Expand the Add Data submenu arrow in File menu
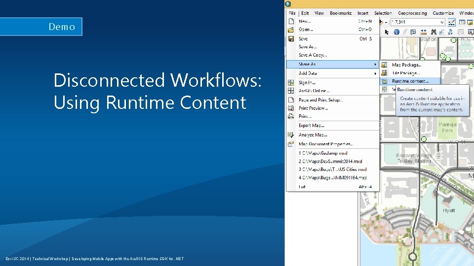 coord(375,73)
